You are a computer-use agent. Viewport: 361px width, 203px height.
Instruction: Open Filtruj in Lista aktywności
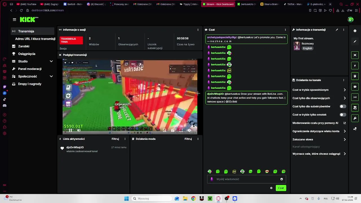pyautogui.click(x=115, y=139)
